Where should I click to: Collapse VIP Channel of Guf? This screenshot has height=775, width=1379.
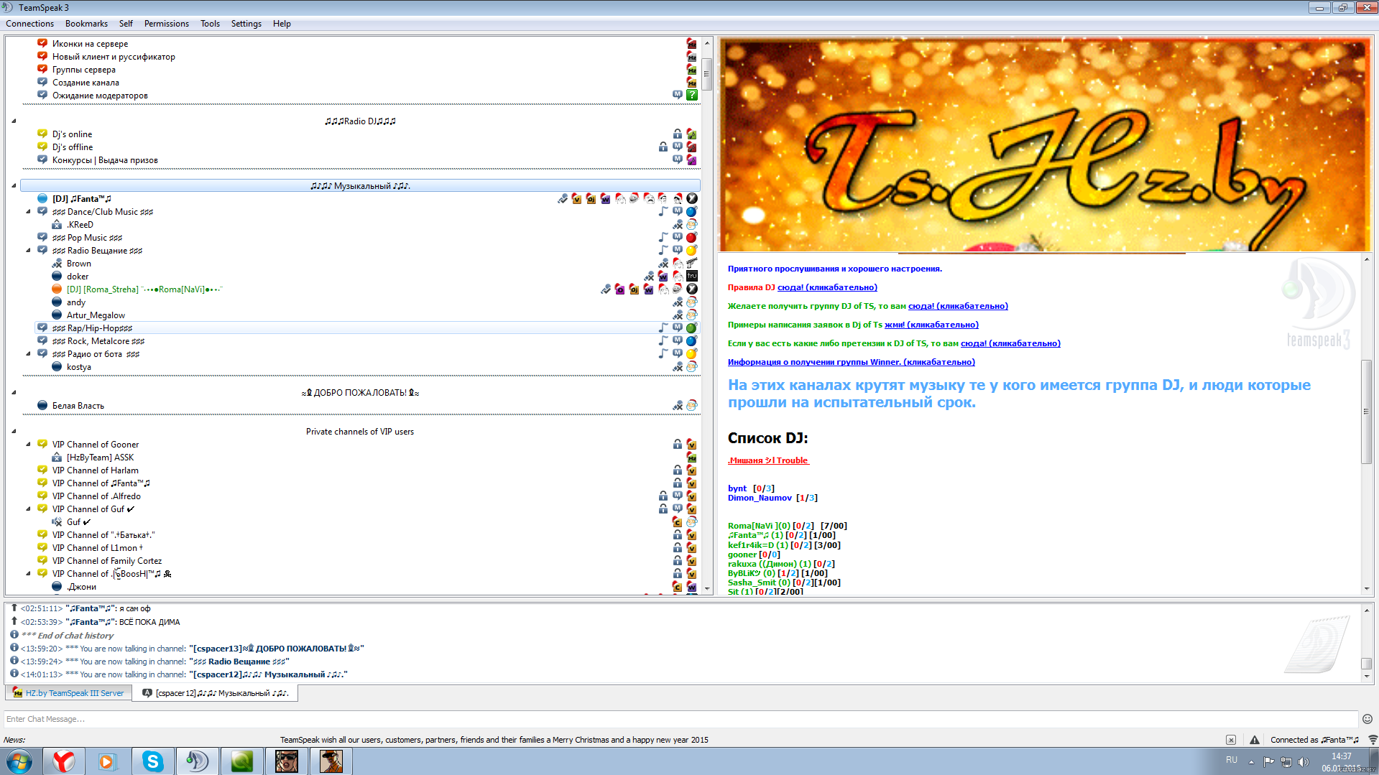coord(28,509)
